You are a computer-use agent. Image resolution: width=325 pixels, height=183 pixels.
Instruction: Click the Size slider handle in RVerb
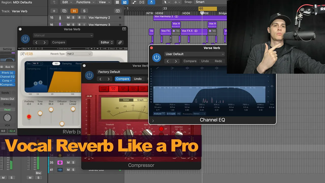(x=51, y=110)
